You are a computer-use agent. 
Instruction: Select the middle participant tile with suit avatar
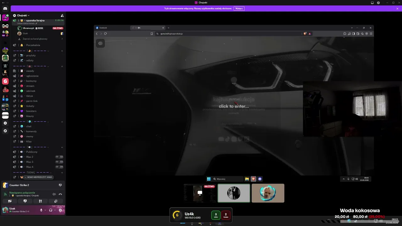[x=234, y=193]
